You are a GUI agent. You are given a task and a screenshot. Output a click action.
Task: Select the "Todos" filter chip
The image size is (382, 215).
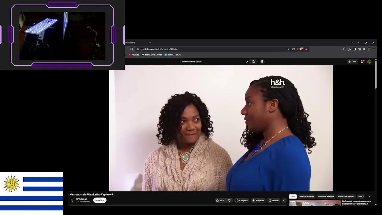pyautogui.click(x=293, y=196)
